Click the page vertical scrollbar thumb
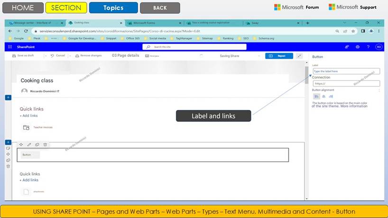388x218 pixels. (x=307, y=75)
